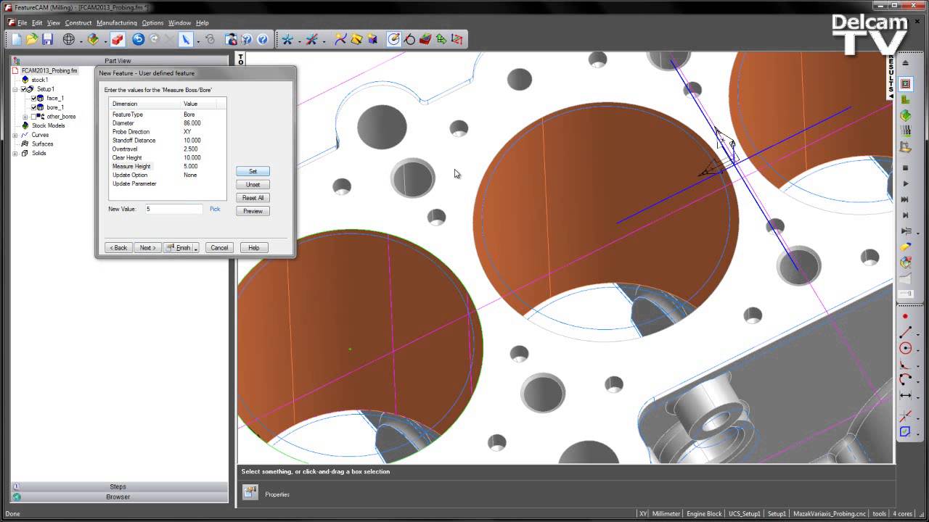Click the red solid block icon
This screenshot has width=929, height=522.
425,39
